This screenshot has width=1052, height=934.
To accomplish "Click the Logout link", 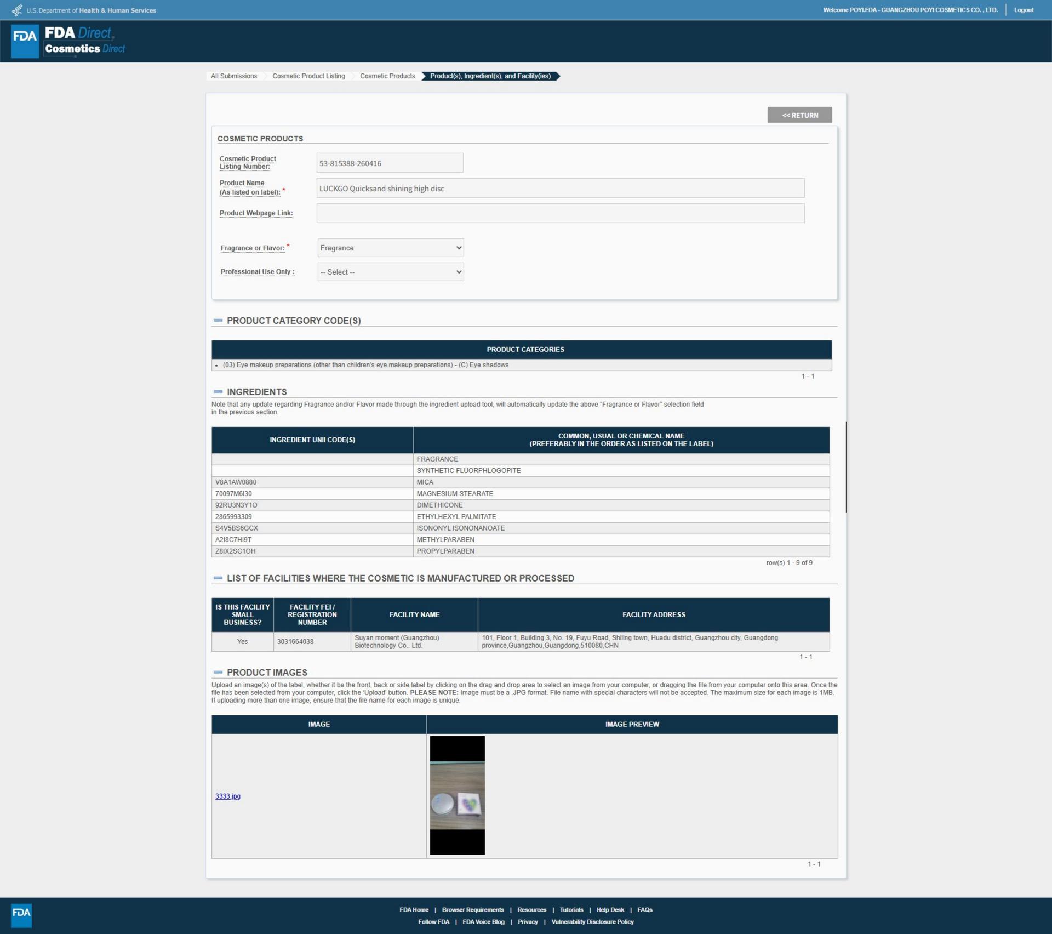I will [1023, 10].
